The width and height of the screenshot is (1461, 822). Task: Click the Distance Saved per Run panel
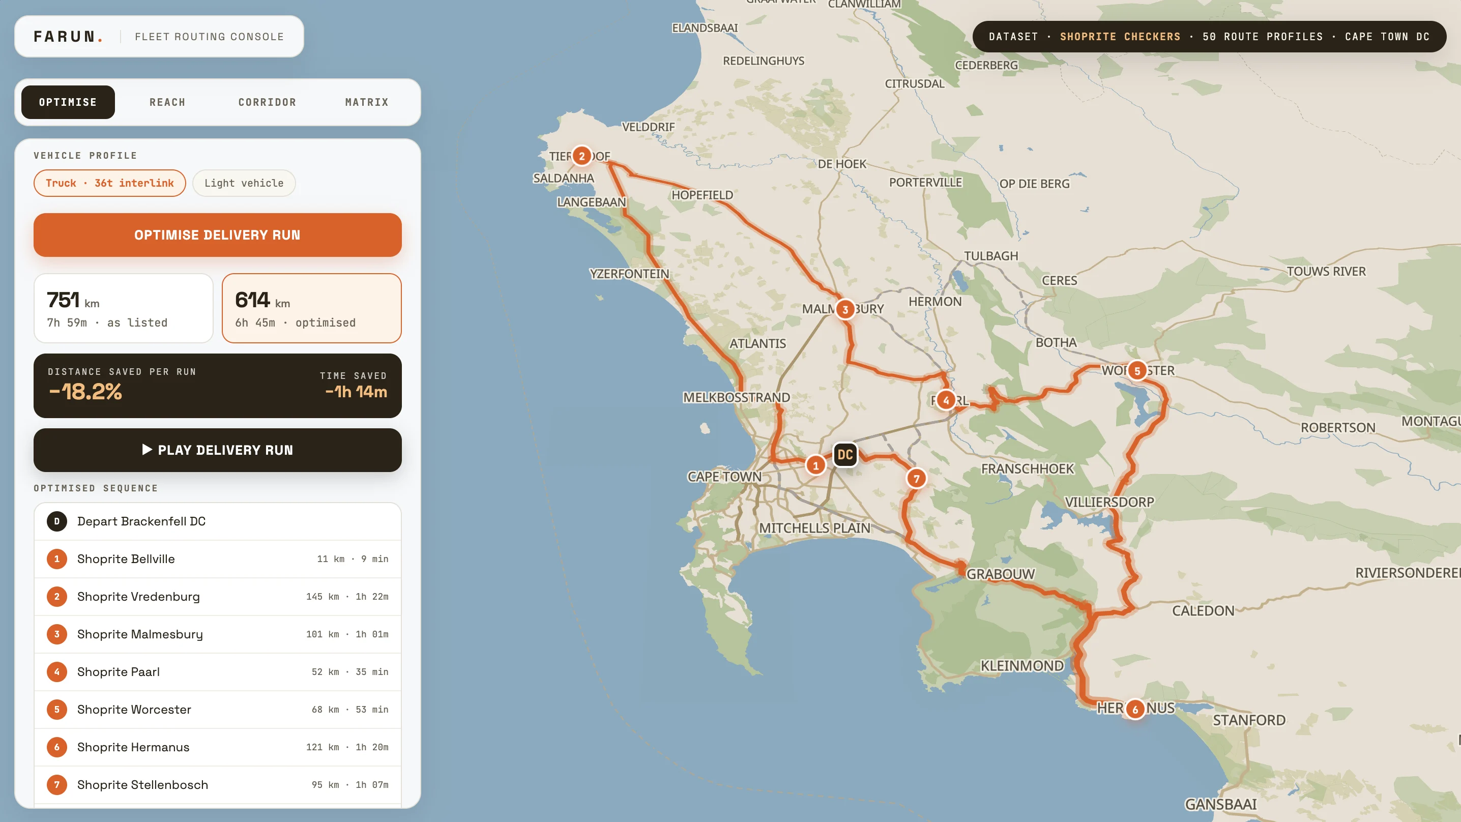(217, 386)
